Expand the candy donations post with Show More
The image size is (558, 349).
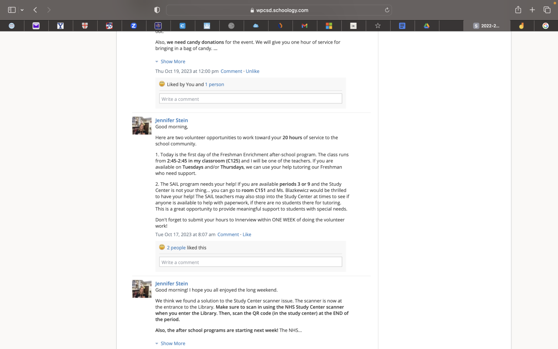click(x=173, y=62)
